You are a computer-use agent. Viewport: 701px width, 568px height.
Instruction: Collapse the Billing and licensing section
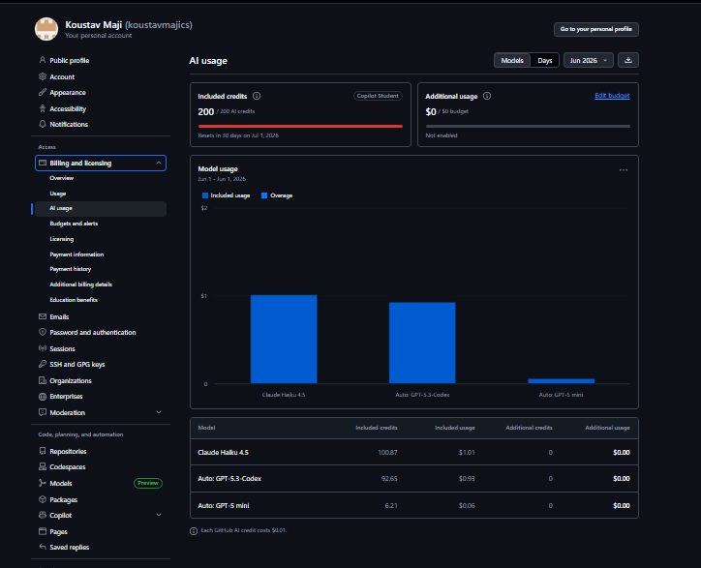pos(159,163)
